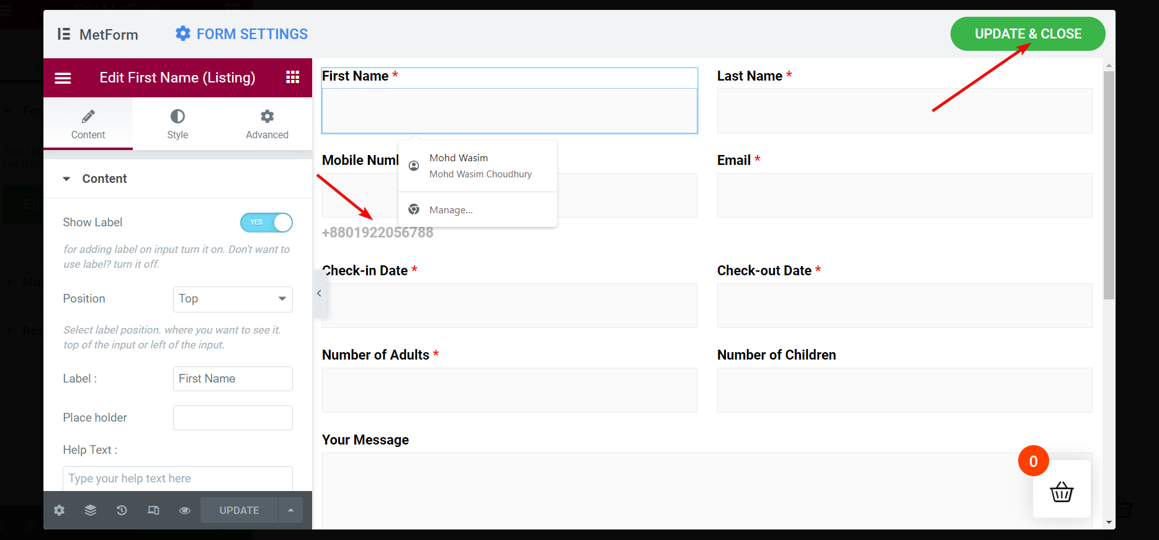The image size is (1159, 540).
Task: Click the First Name form input
Action: pos(509,111)
